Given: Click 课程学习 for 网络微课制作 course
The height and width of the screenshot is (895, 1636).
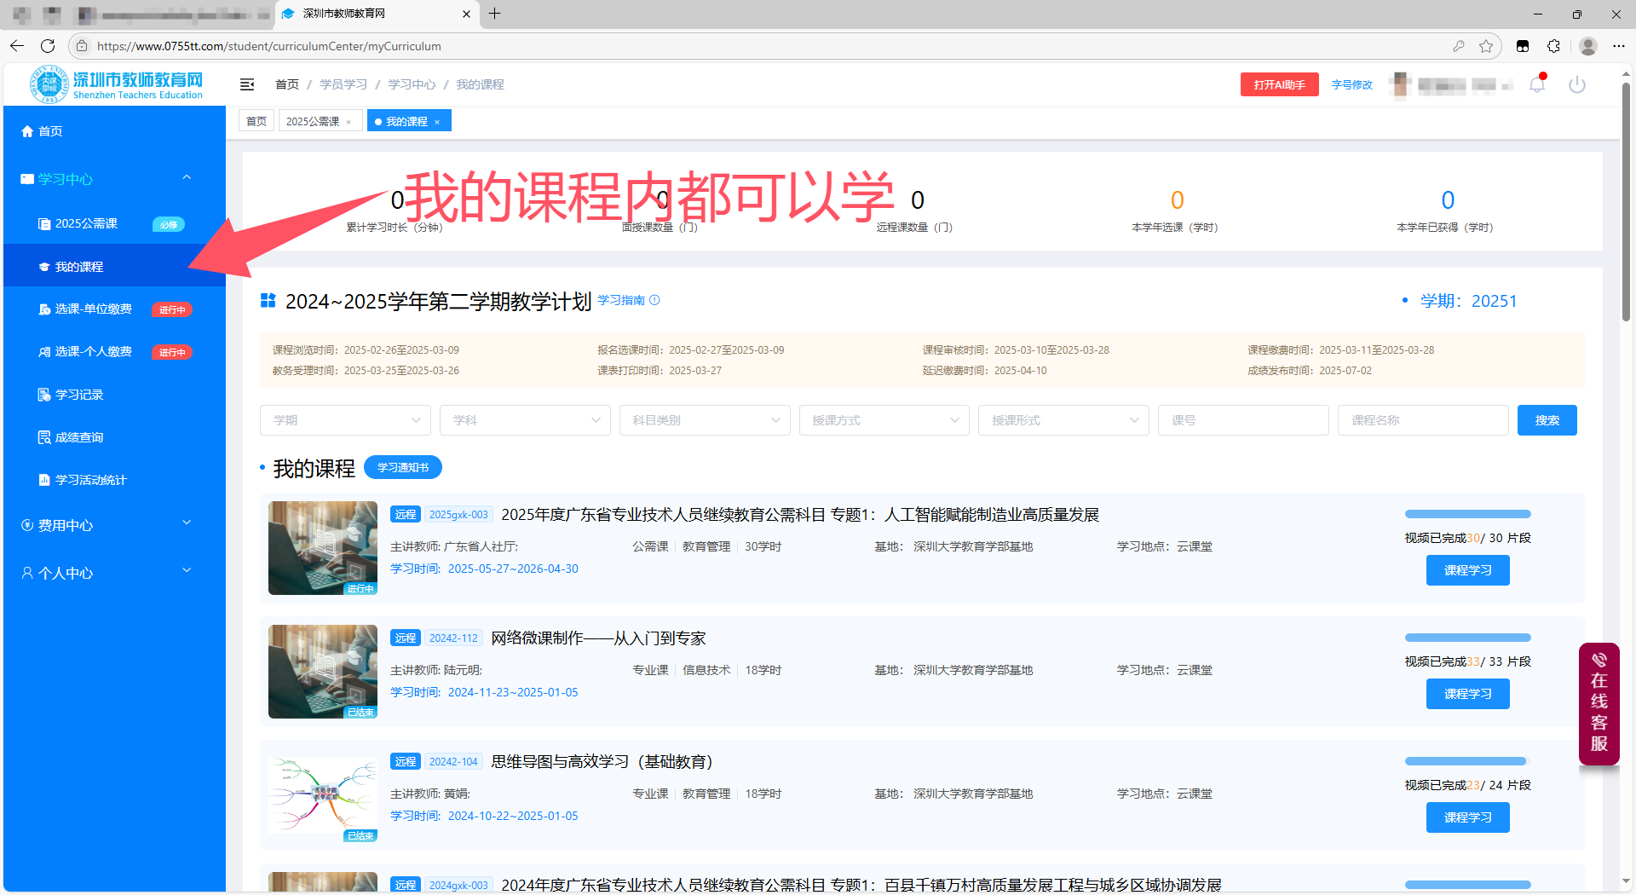Looking at the screenshot, I should click(1467, 694).
